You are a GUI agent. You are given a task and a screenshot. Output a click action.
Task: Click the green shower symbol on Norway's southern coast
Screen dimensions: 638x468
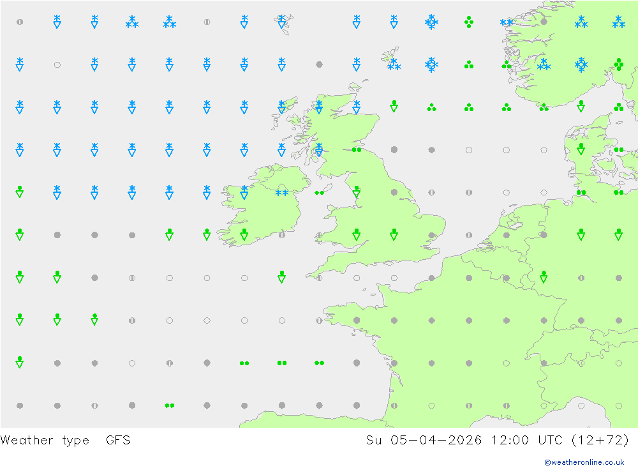(581, 107)
